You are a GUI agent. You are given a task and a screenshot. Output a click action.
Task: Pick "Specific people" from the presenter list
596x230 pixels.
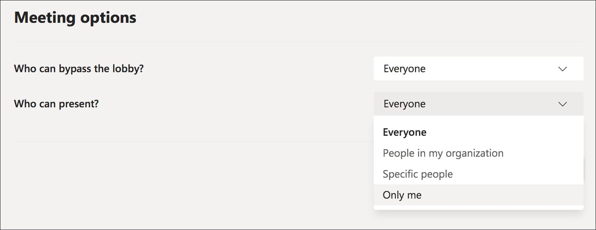418,174
